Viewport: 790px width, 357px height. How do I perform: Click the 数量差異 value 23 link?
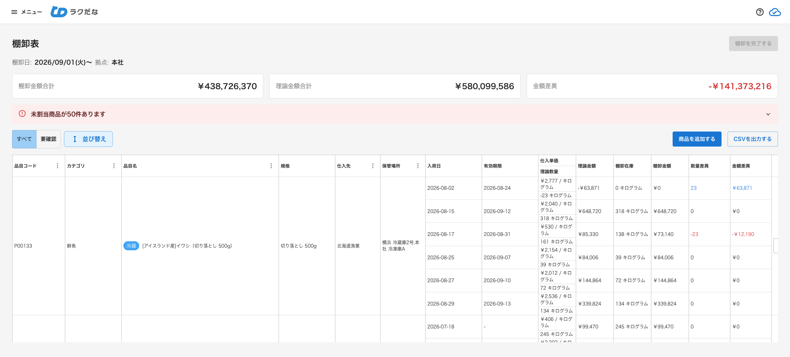pos(694,188)
